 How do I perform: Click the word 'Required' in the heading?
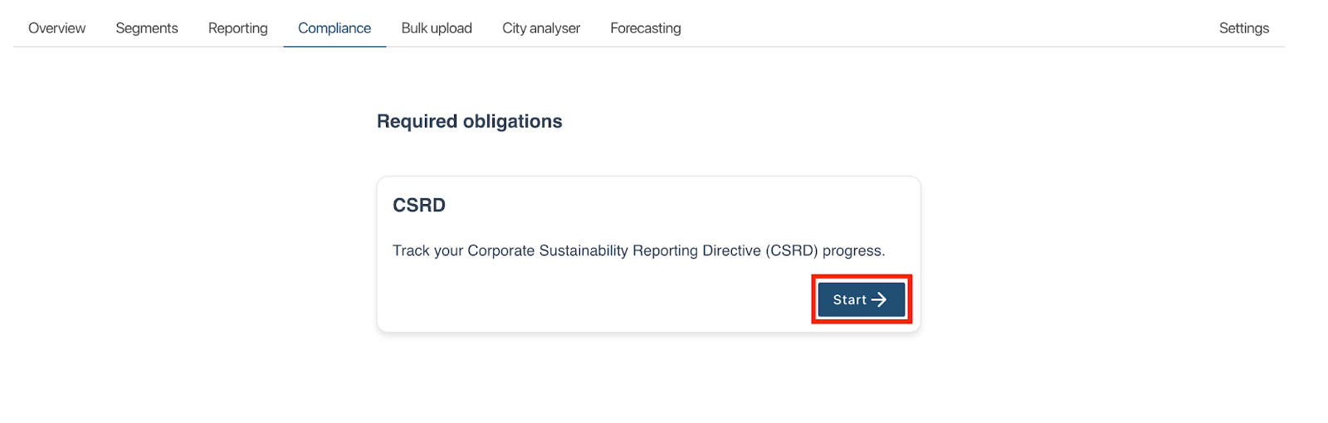417,122
